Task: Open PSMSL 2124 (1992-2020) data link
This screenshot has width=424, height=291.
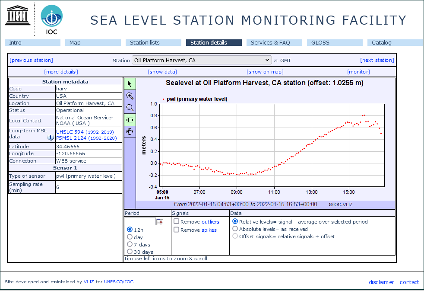Action: click(86, 138)
